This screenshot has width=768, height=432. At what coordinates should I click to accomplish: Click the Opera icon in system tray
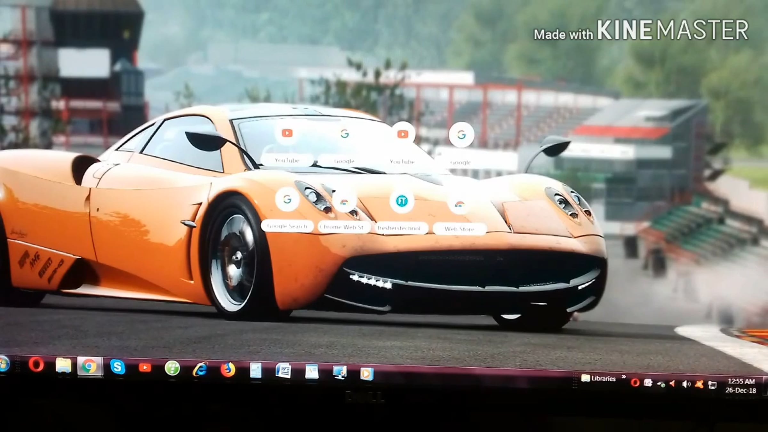(x=636, y=382)
